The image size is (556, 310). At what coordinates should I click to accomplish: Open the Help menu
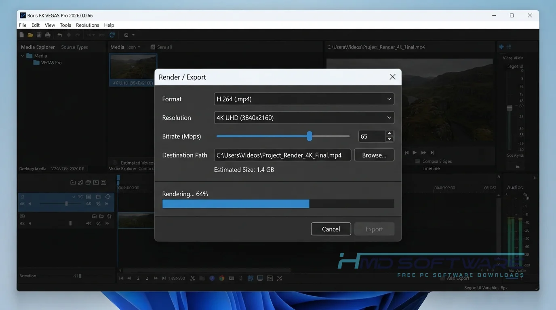pos(109,25)
